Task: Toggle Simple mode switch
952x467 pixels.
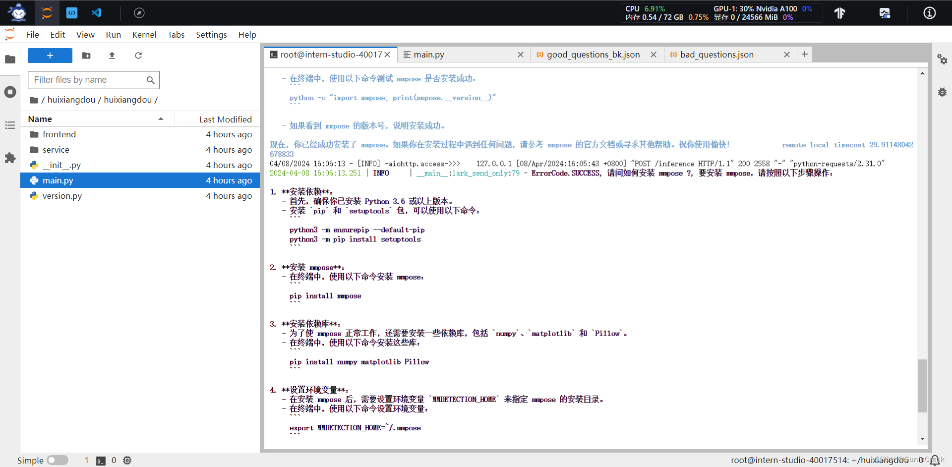Action: [58, 460]
